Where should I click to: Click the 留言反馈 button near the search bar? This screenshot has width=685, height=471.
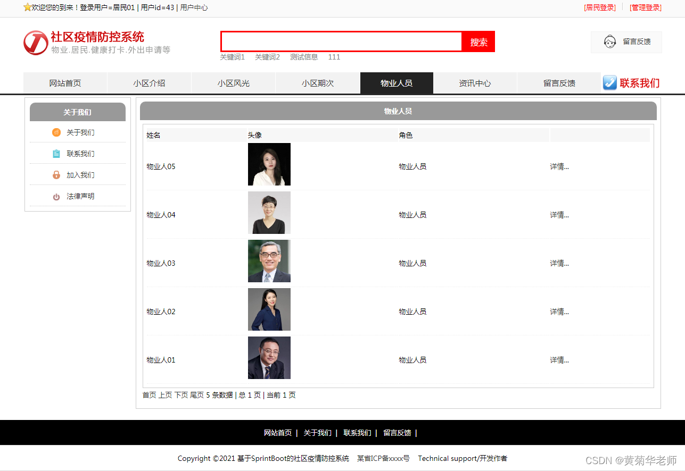pyautogui.click(x=626, y=42)
